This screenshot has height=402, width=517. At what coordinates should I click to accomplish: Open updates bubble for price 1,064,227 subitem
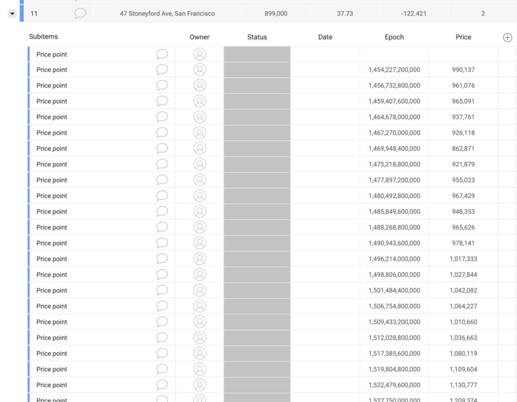click(x=162, y=306)
